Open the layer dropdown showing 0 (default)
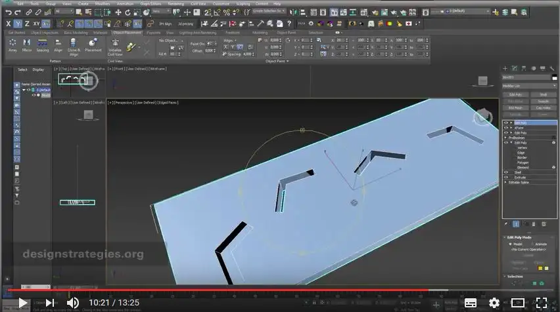The width and height of the screenshot is (560, 312). click(x=461, y=12)
